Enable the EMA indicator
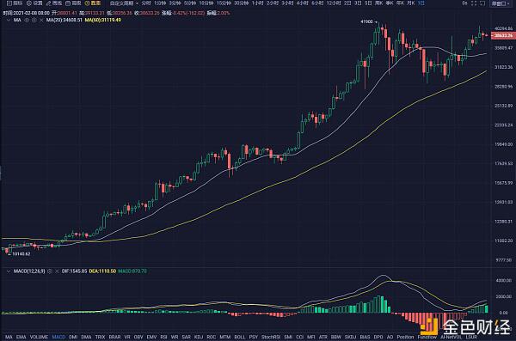The height and width of the screenshot is (341, 516). (x=21, y=337)
